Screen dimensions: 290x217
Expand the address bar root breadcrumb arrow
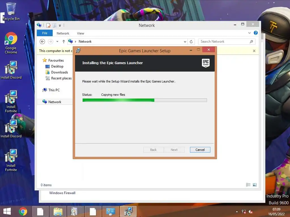click(x=75, y=42)
